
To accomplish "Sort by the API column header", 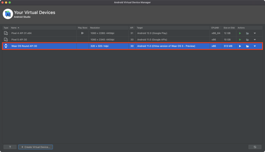I will click(x=132, y=28).
